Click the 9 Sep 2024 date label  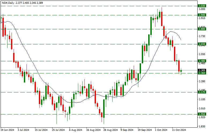127,130
